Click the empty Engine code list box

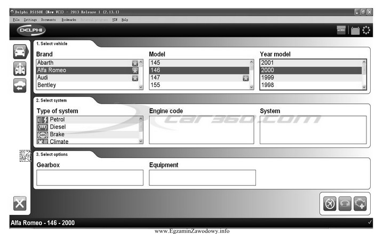point(201,130)
